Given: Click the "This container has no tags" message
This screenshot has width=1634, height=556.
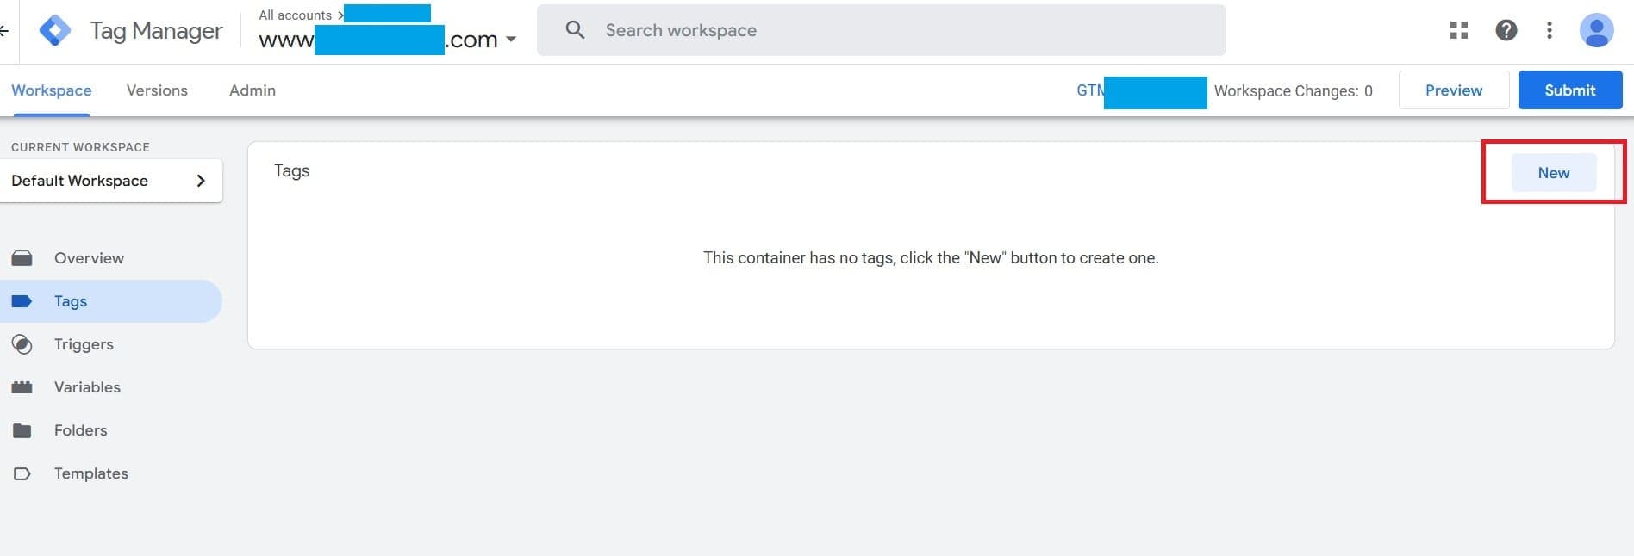Looking at the screenshot, I should coord(931,258).
